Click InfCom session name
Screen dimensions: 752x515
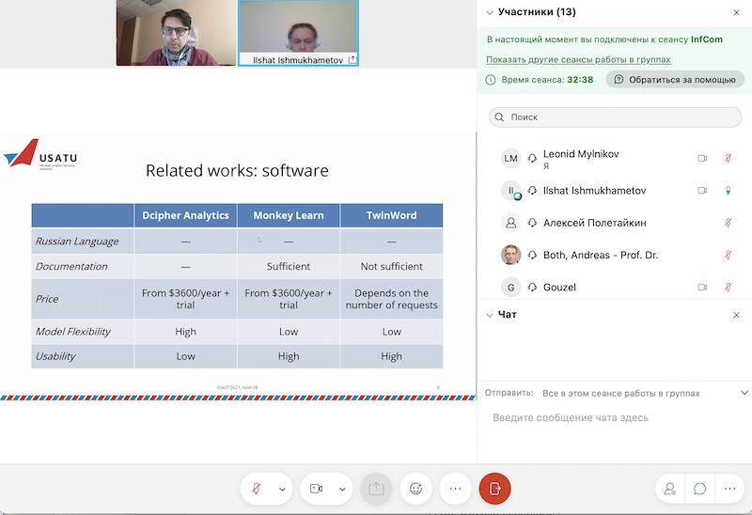tap(707, 39)
